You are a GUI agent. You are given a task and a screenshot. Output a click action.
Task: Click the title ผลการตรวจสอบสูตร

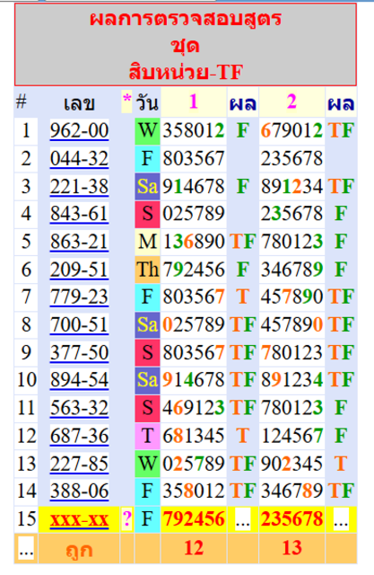tap(186, 19)
